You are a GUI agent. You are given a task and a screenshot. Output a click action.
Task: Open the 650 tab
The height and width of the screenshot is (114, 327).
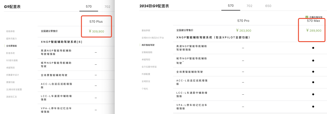point(268,6)
